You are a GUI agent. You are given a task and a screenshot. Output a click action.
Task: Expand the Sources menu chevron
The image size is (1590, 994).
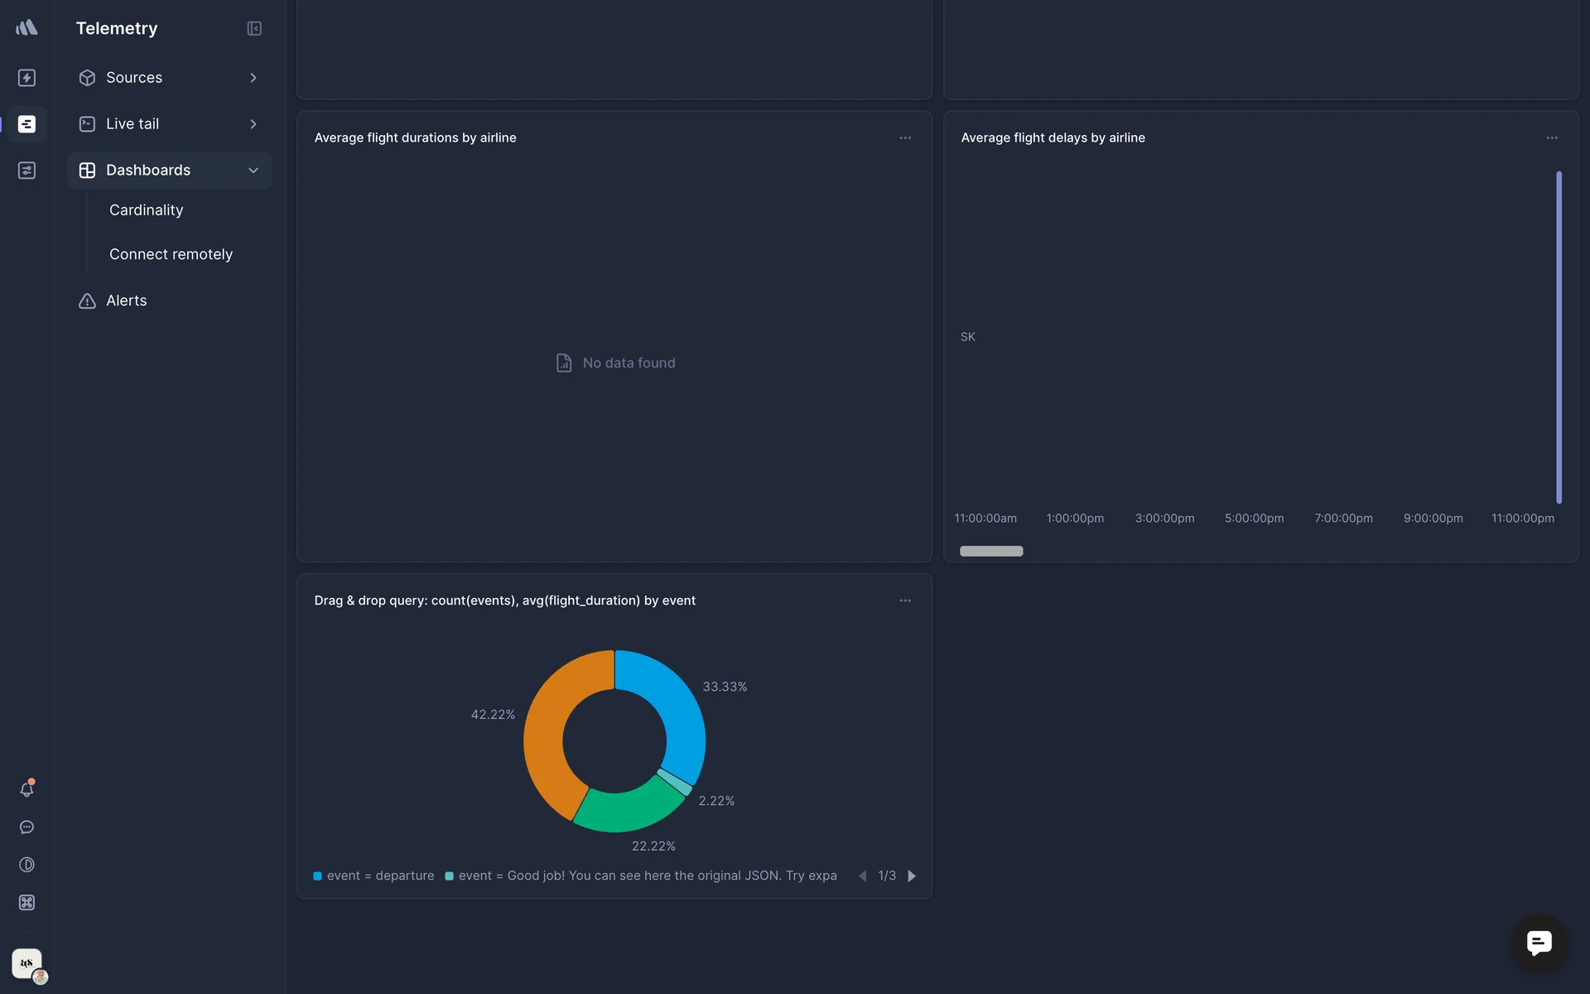(253, 78)
